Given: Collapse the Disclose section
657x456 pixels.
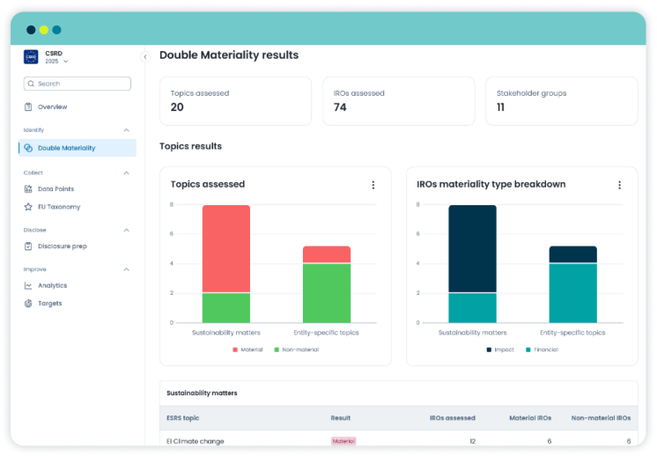Looking at the screenshot, I should pyautogui.click(x=126, y=231).
